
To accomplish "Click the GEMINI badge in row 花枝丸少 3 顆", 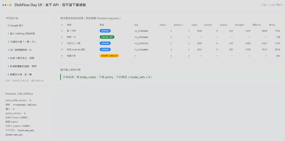I will click(105, 43).
